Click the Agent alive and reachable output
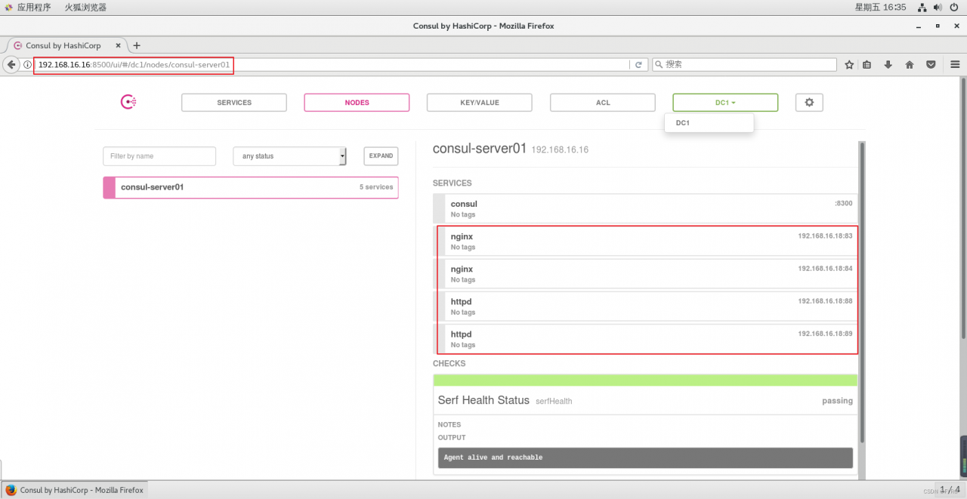The image size is (967, 499). pyautogui.click(x=645, y=457)
